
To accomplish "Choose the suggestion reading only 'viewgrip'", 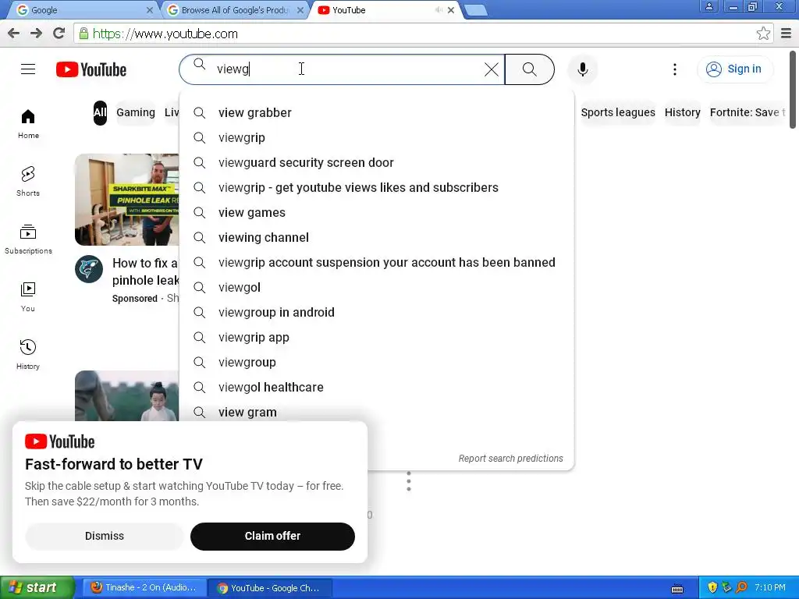I will pos(377,137).
